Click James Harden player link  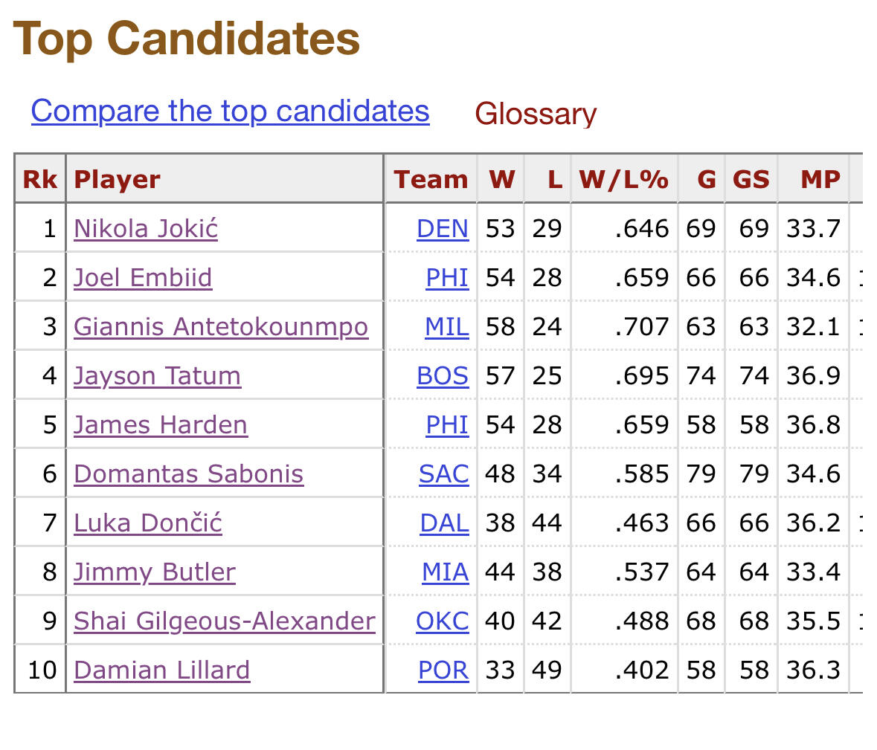point(161,424)
